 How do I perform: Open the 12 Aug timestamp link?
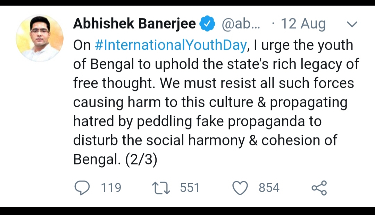303,24
